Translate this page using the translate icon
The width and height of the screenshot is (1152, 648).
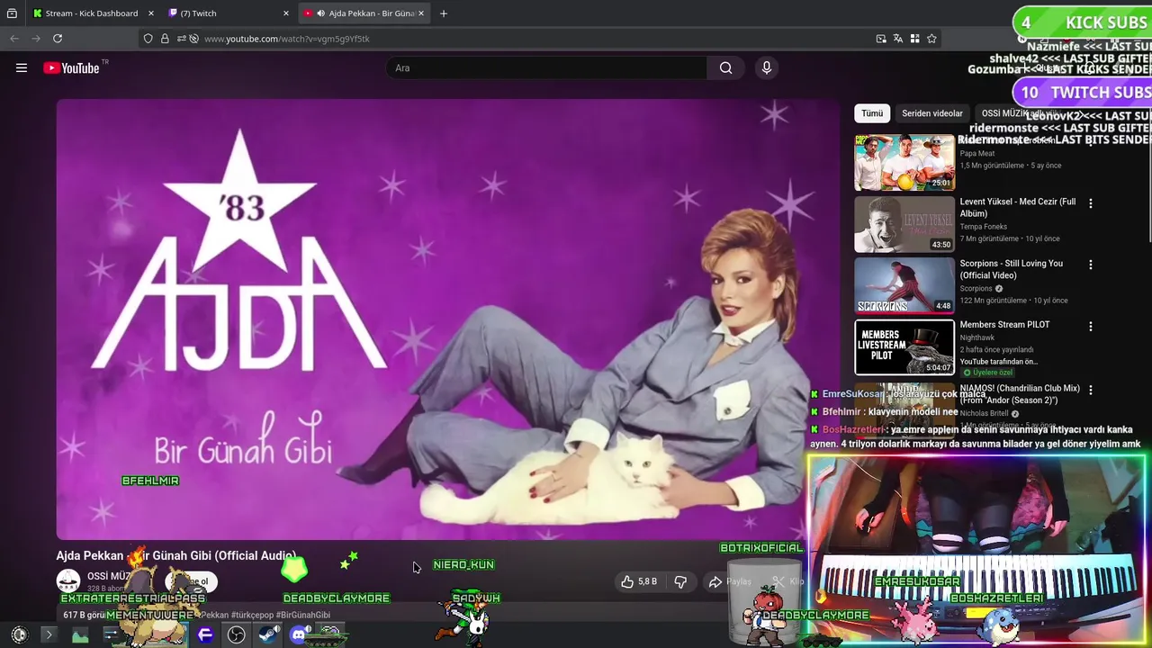(x=897, y=39)
